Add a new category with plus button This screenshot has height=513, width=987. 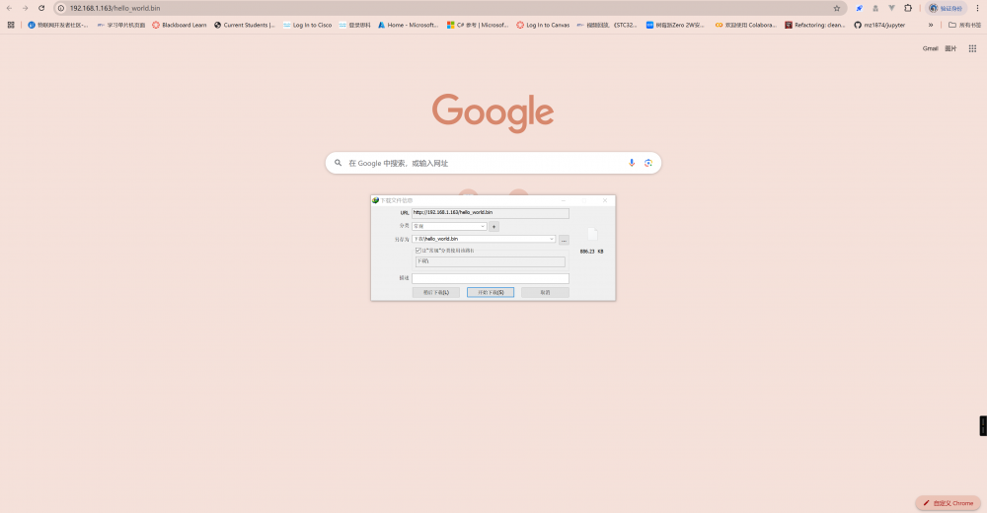pyautogui.click(x=494, y=226)
